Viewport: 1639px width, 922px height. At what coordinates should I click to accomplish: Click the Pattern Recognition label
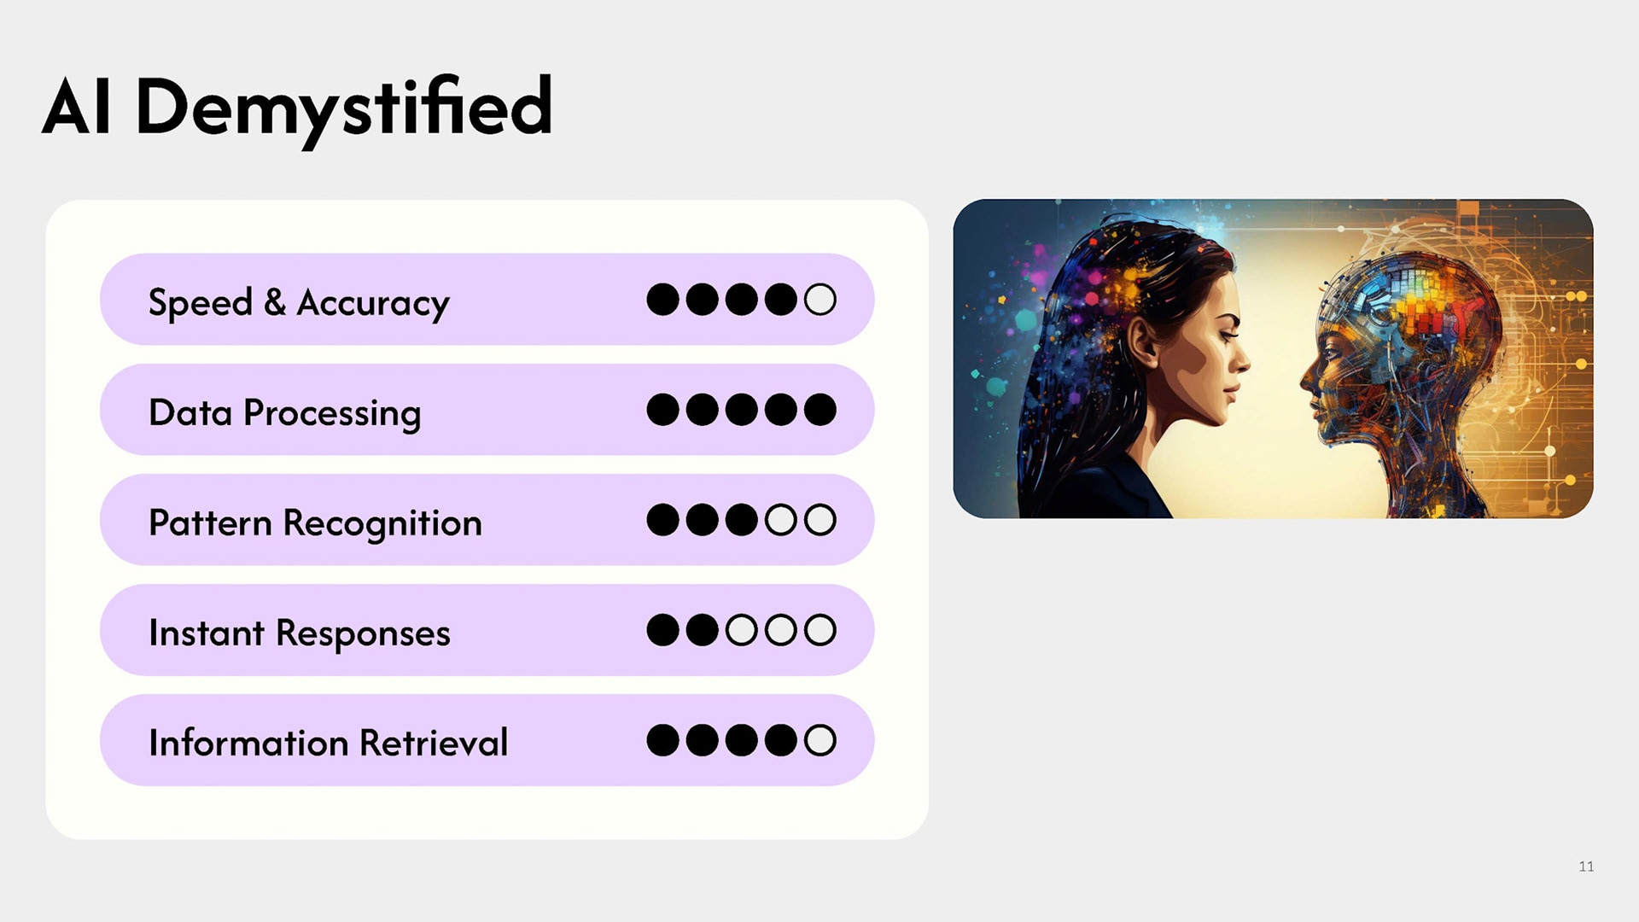click(315, 523)
